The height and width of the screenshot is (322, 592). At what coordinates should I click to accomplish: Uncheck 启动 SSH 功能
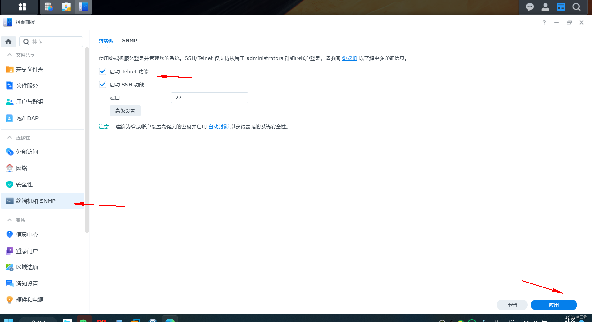pyautogui.click(x=102, y=84)
